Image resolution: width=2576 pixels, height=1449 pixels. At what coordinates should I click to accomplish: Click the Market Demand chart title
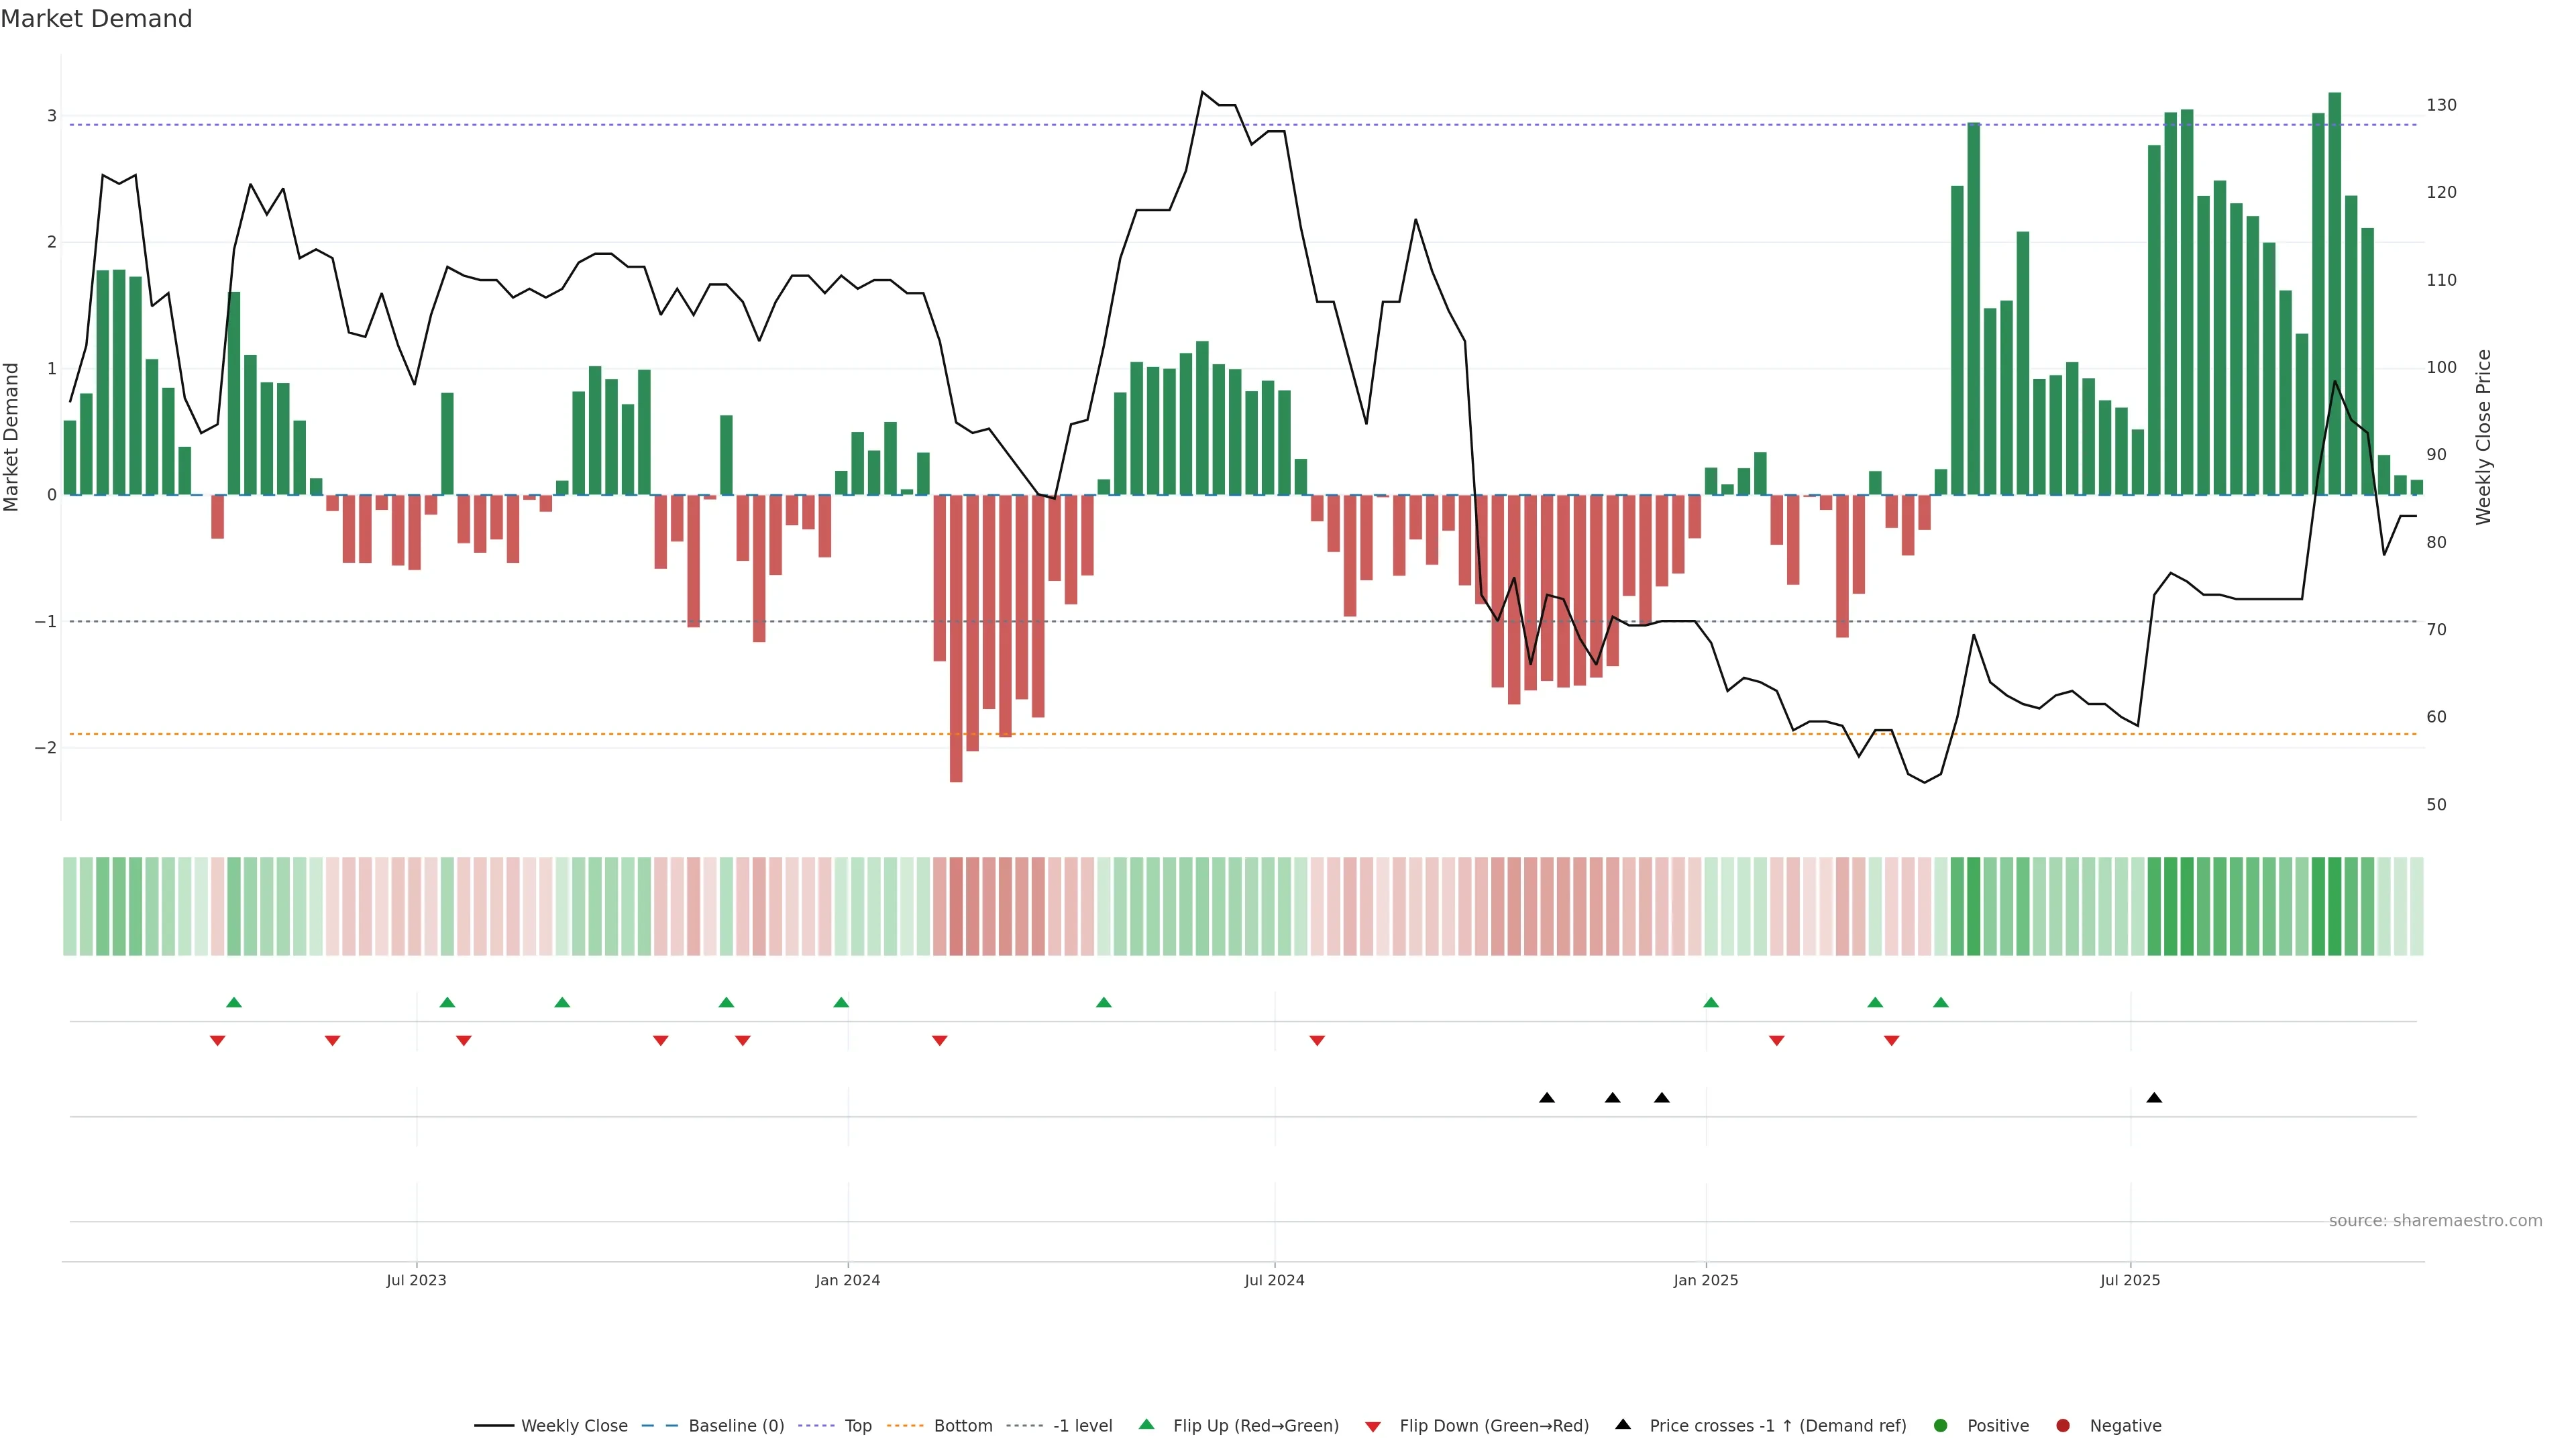pos(96,19)
